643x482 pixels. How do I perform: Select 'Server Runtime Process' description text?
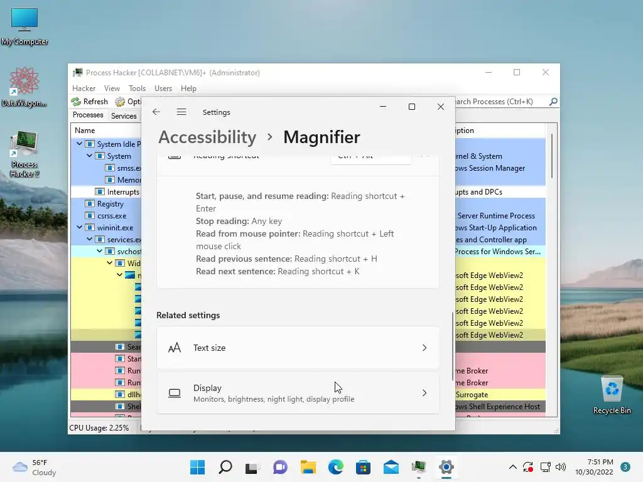pyautogui.click(x=496, y=216)
